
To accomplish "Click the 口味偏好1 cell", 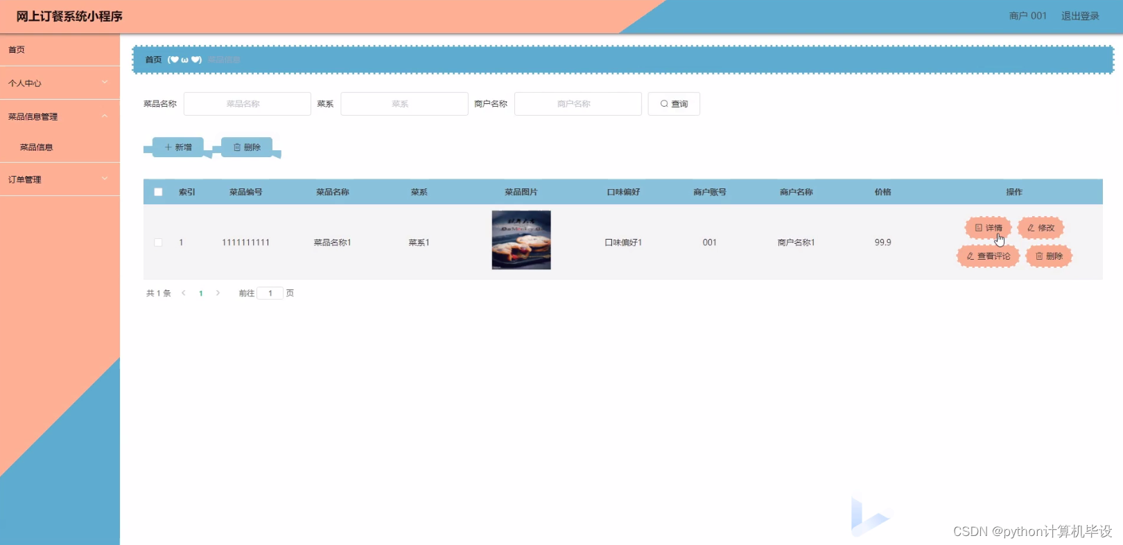I will [623, 242].
